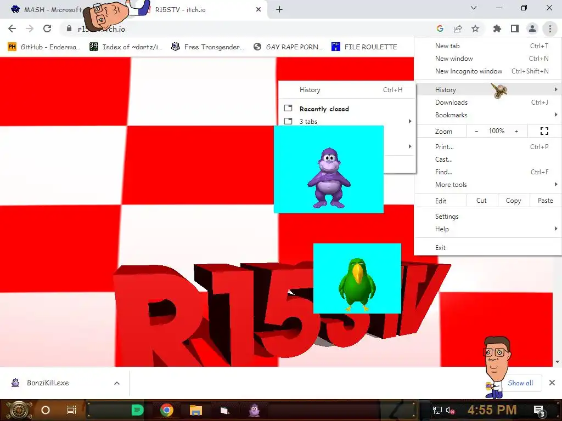Image resolution: width=562 pixels, height=421 pixels.
Task: Click the Google icon in address bar
Action: 440,29
